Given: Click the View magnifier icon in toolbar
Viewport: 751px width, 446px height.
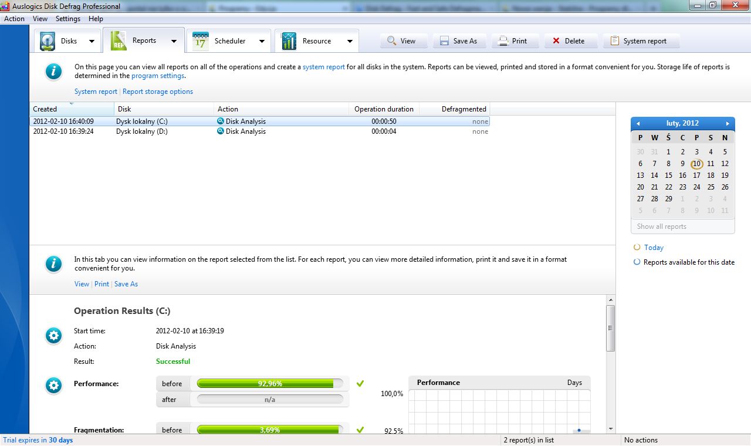Looking at the screenshot, I should point(391,41).
